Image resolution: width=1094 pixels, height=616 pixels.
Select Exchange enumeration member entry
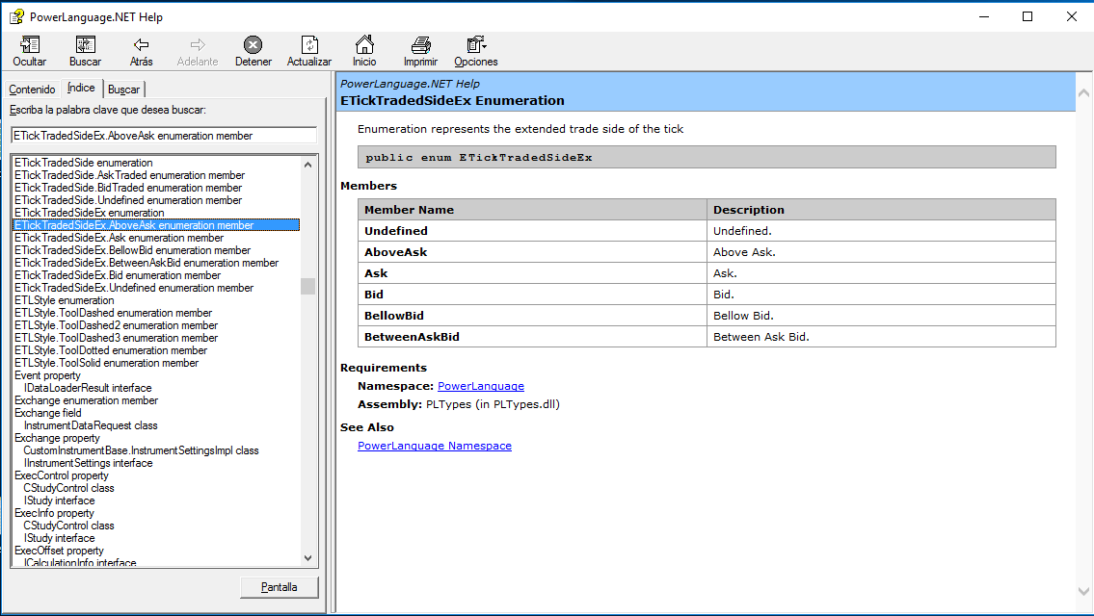(x=87, y=400)
